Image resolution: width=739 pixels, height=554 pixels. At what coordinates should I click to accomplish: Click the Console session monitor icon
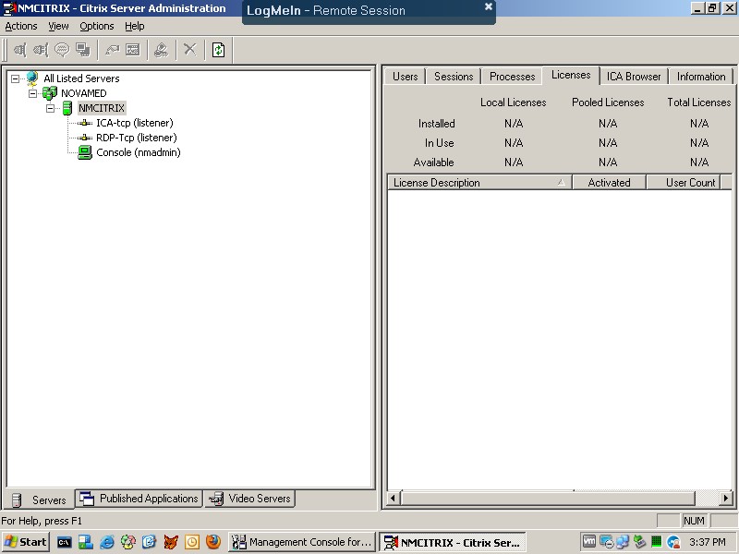(85, 152)
